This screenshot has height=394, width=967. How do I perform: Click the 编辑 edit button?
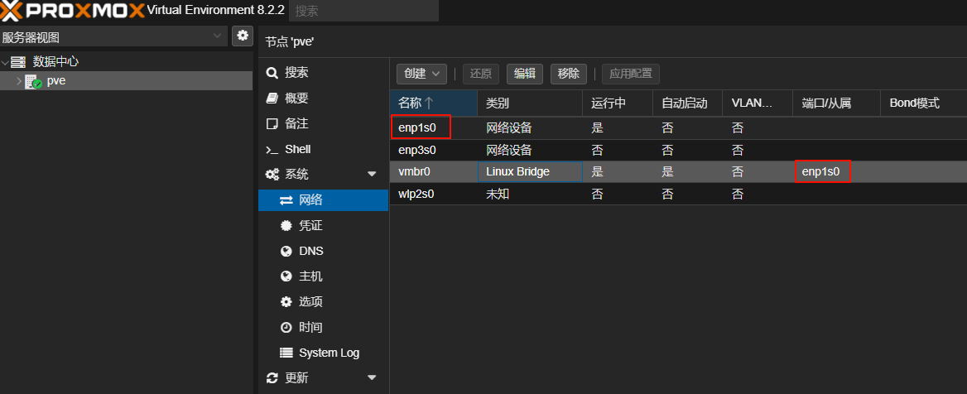(524, 74)
